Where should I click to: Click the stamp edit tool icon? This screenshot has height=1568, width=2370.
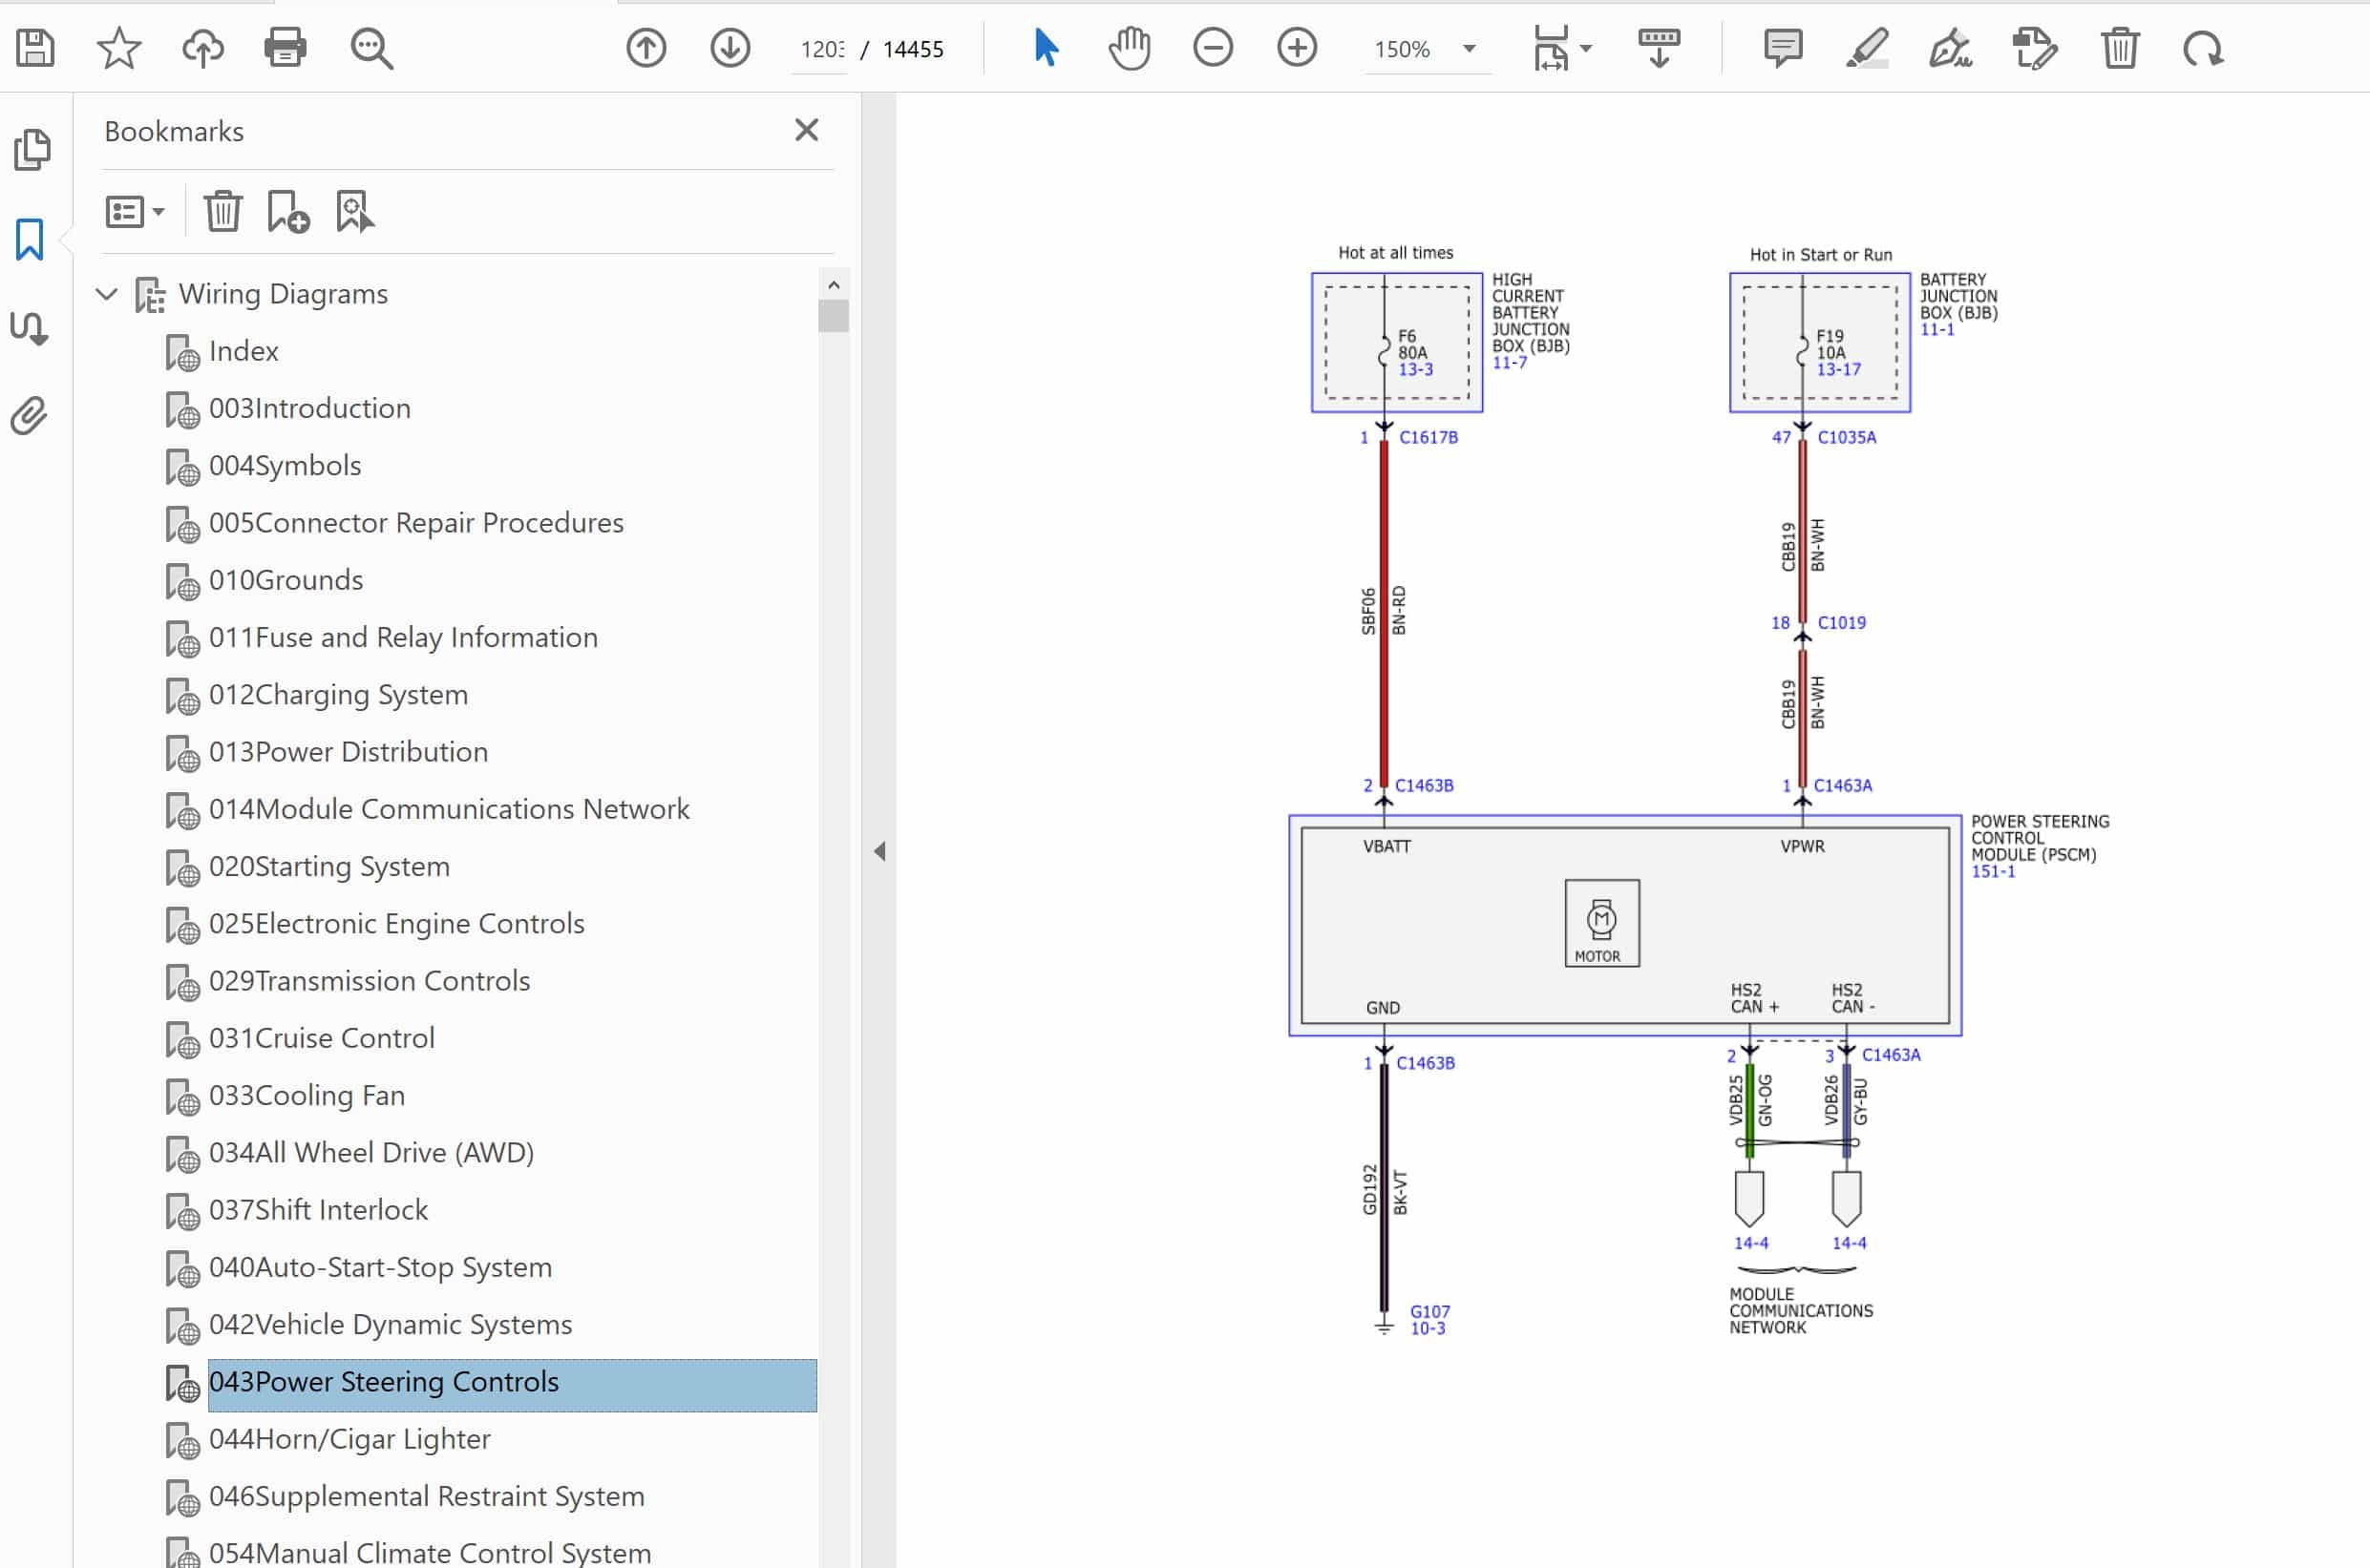click(x=2035, y=48)
